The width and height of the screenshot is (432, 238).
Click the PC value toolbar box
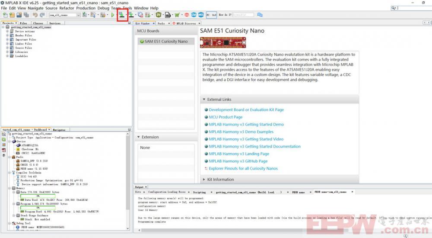[212, 15]
